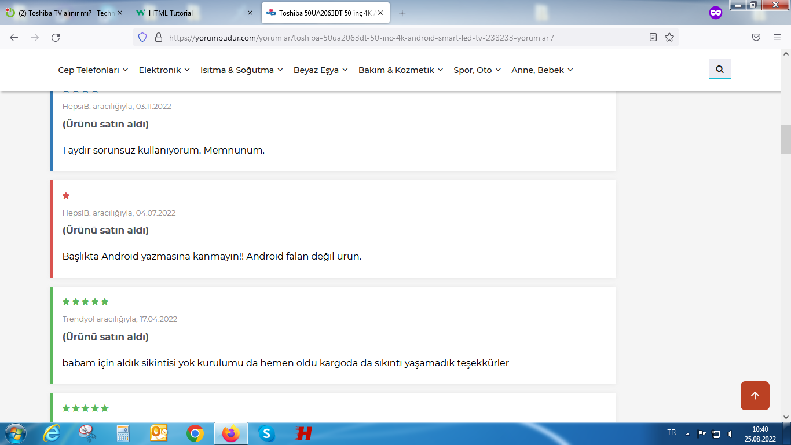Expand the Cep Telefonları menu
The width and height of the screenshot is (791, 445).
tap(93, 70)
